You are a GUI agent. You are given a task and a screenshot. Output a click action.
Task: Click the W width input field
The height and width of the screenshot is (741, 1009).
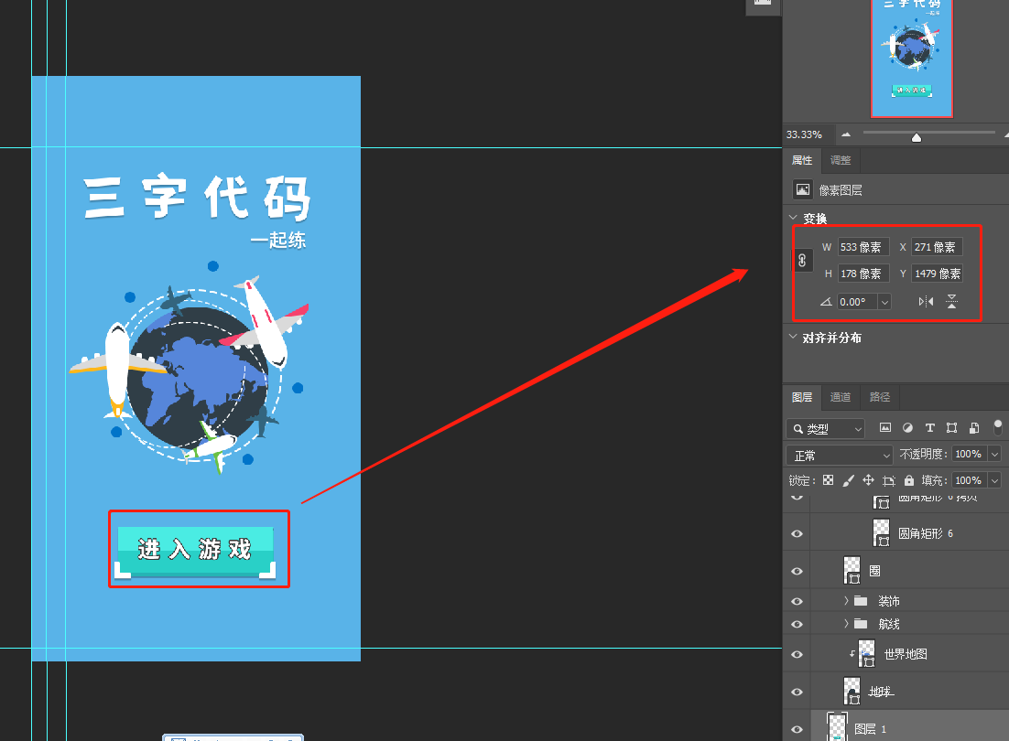click(863, 247)
